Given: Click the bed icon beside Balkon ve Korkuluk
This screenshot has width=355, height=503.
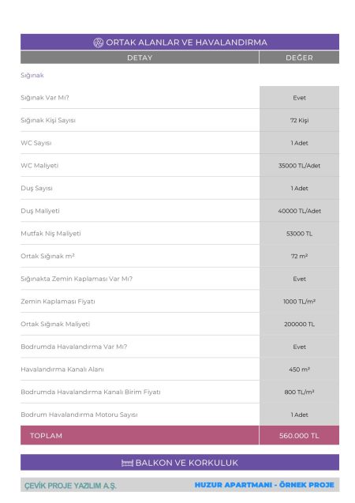Looking at the screenshot, I should click(x=127, y=463).
